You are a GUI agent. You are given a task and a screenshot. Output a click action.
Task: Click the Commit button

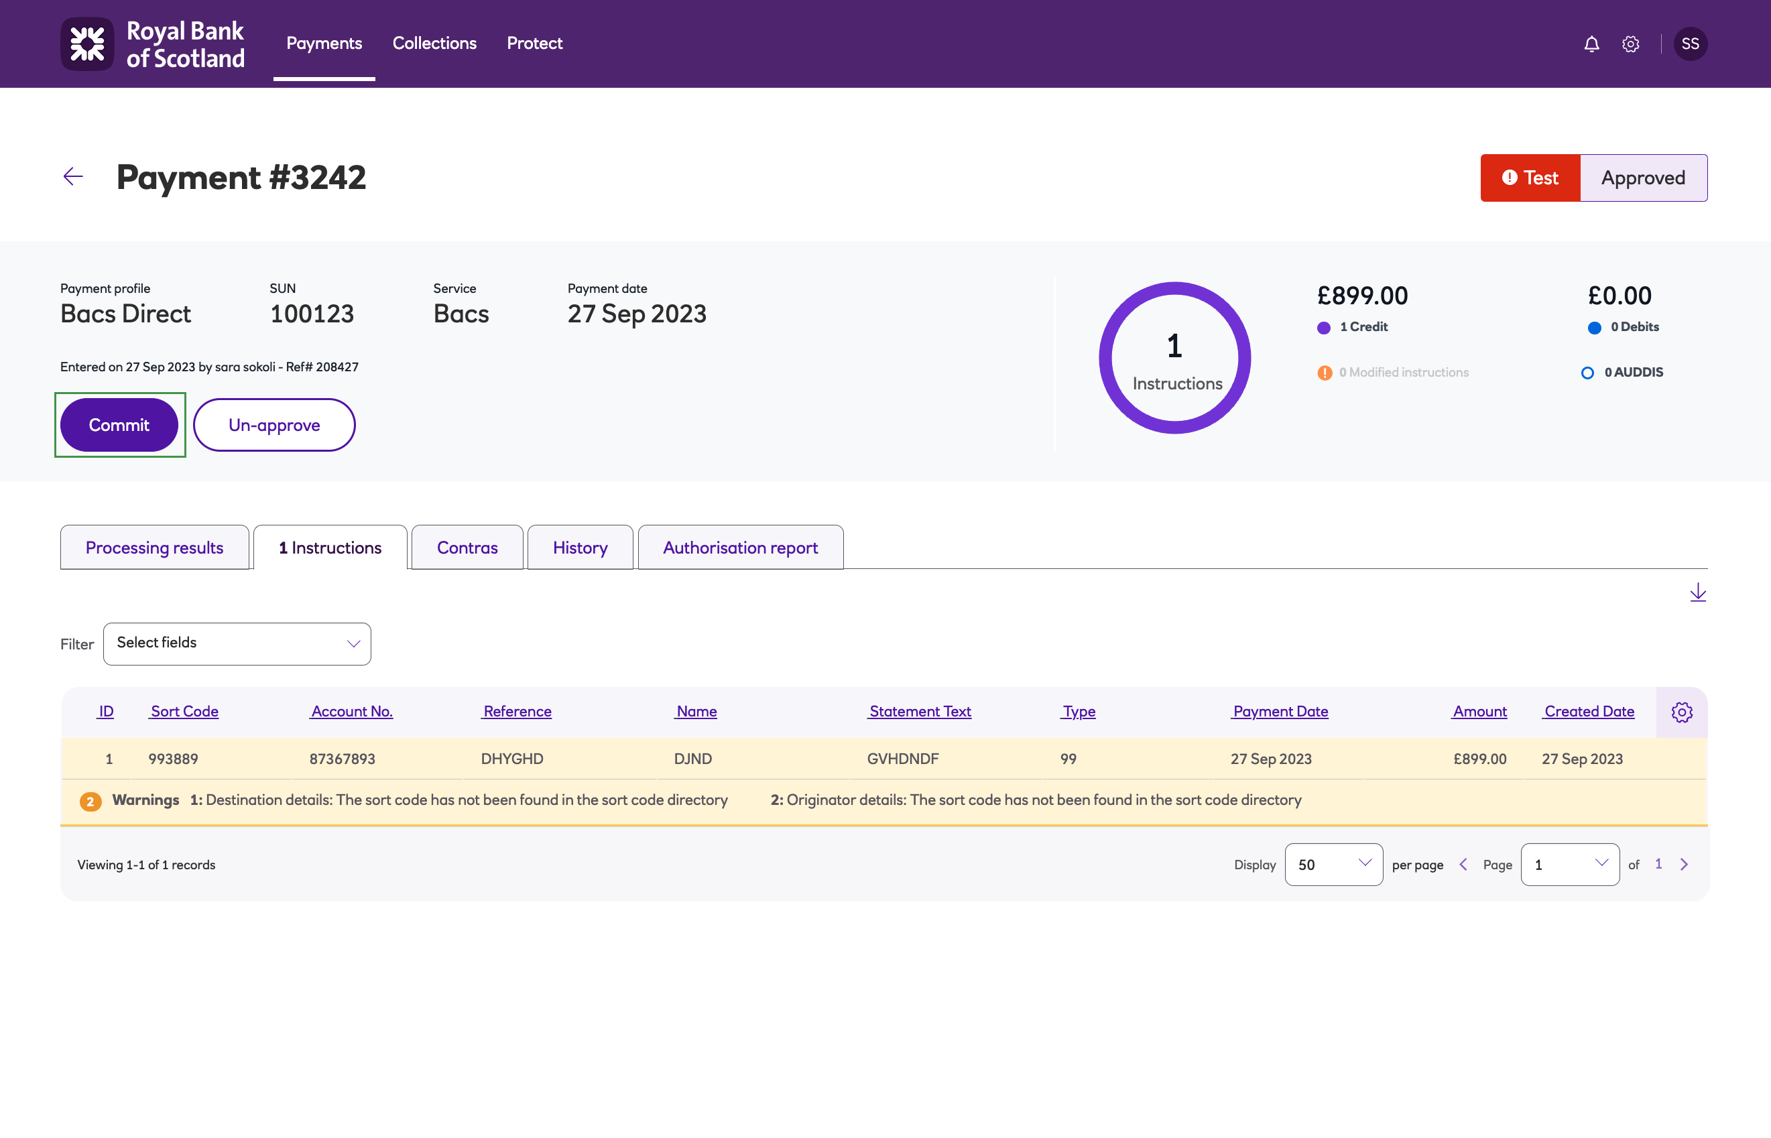click(119, 425)
